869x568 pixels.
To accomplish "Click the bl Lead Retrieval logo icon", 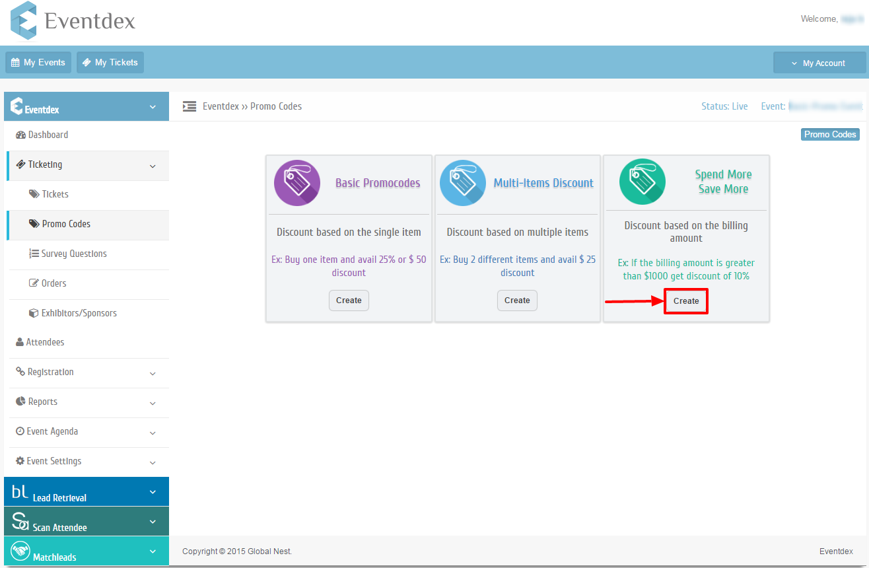I will [x=20, y=492].
